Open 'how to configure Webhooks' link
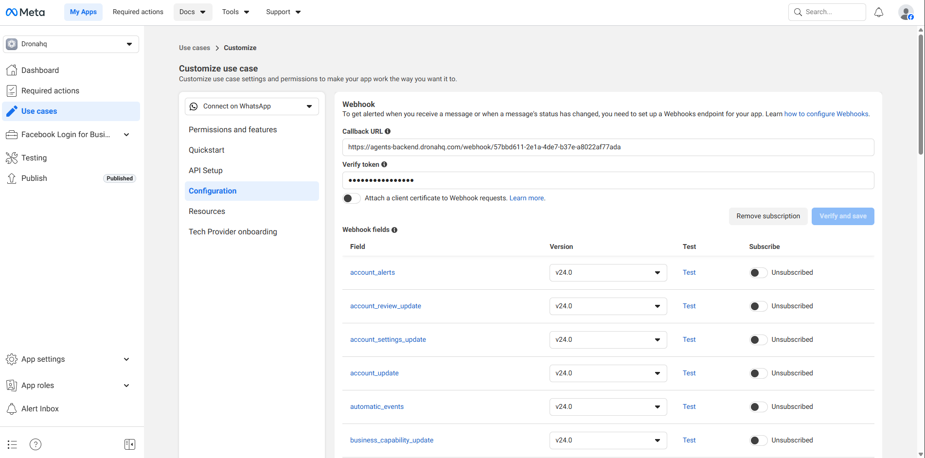The image size is (925, 458). 826,114
